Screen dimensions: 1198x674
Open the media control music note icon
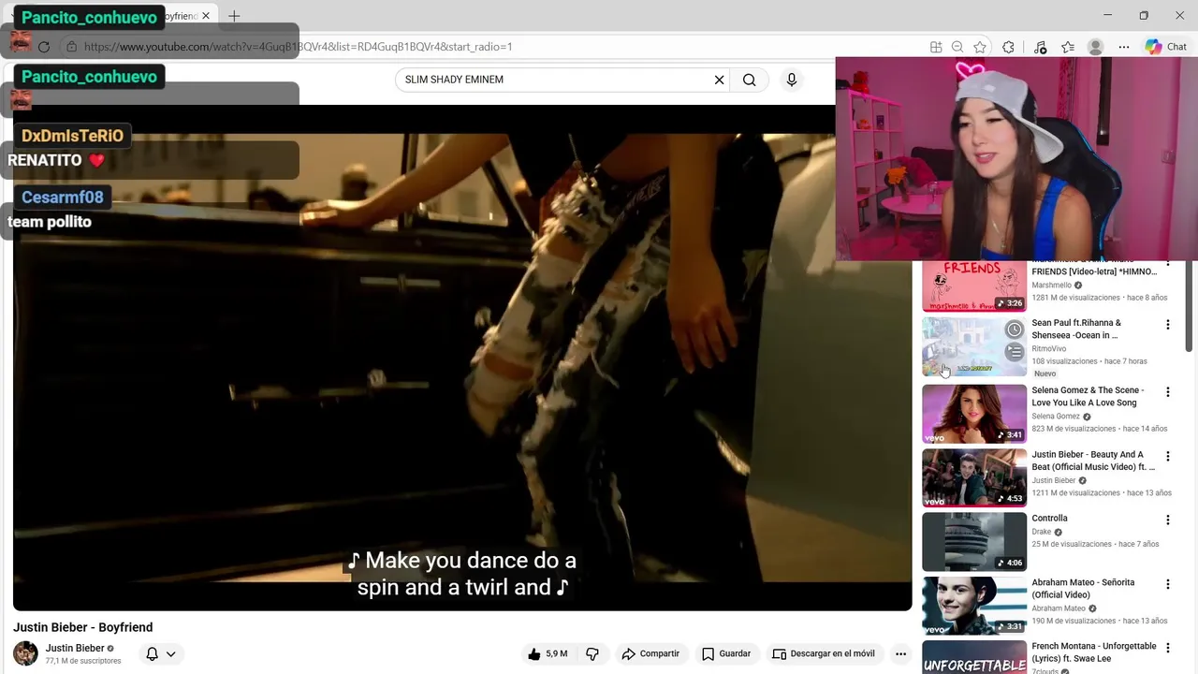pos(1040,47)
